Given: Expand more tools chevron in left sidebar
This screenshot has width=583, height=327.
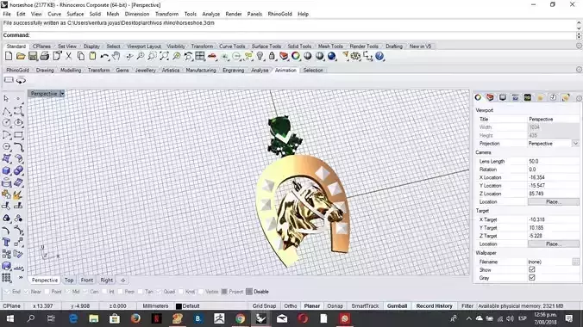Looking at the screenshot, I should point(21,278).
